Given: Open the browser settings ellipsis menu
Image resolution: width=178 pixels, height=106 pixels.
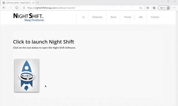Looking at the screenshot, I should click(x=174, y=8).
